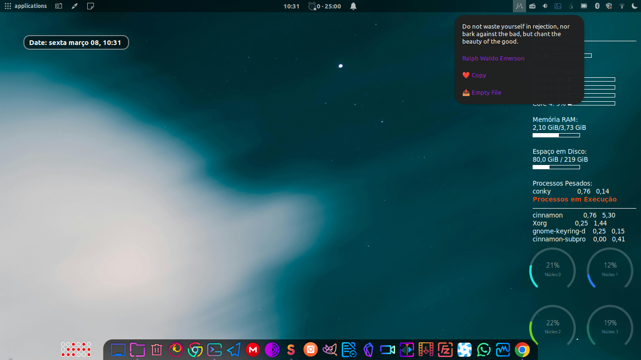Image resolution: width=641 pixels, height=360 pixels.
Task: Click the date desklet showing sexta março 08
Action: click(x=76, y=43)
